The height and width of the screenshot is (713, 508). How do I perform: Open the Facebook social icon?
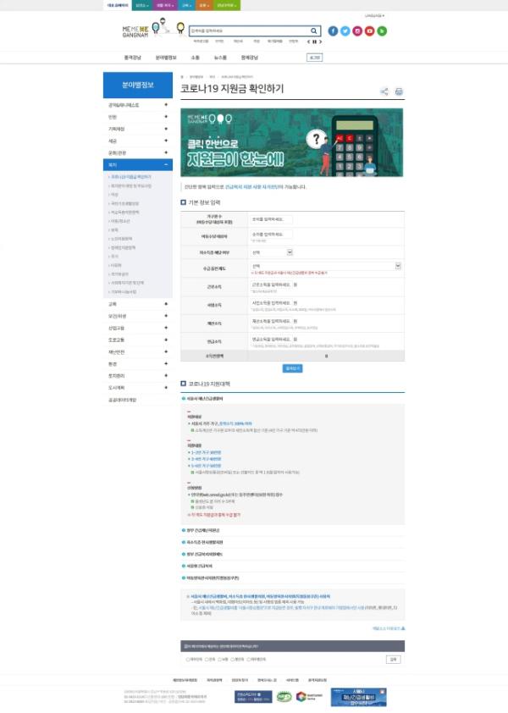click(x=333, y=31)
